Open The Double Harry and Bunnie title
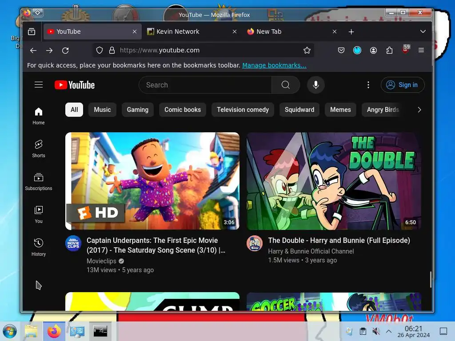 point(339,240)
